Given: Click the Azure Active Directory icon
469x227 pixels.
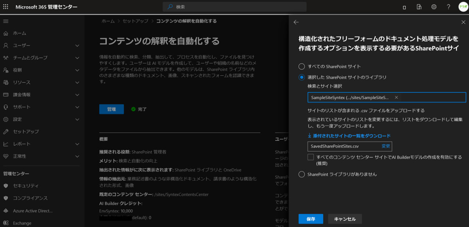Looking at the screenshot, I should click(6, 211).
